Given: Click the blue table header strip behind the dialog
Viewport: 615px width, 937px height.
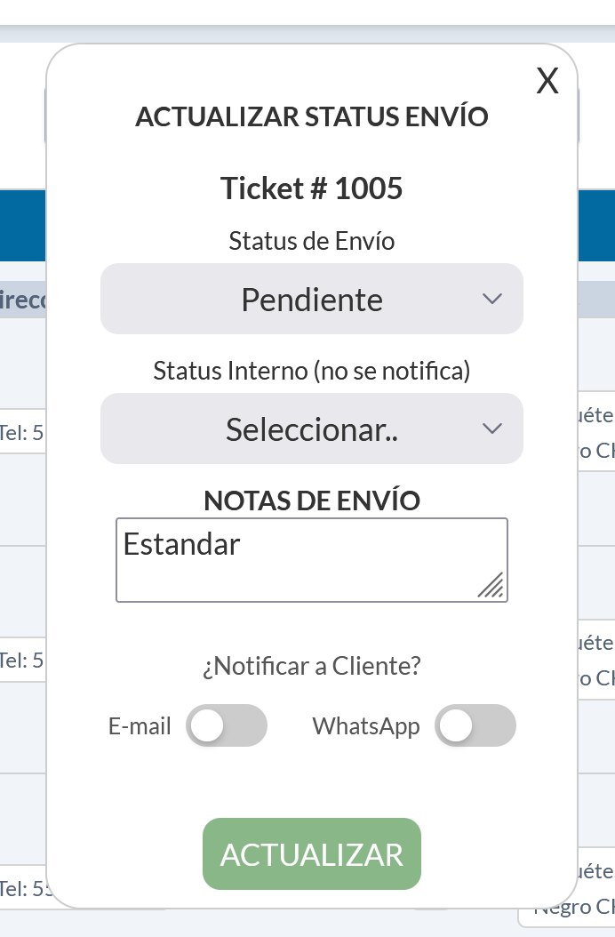Looking at the screenshot, I should click(22, 222).
